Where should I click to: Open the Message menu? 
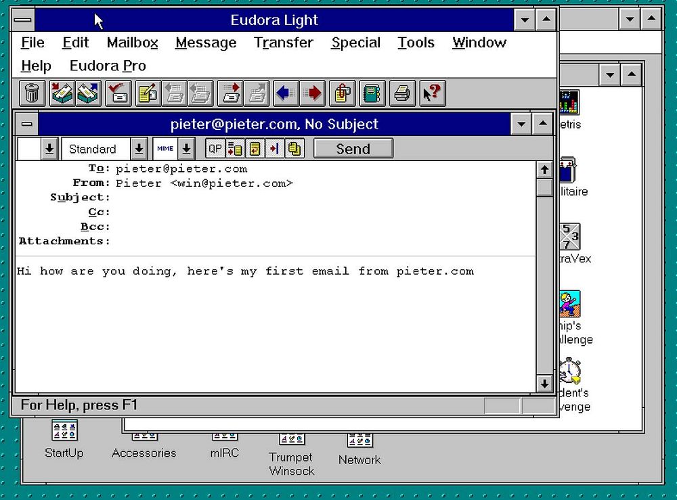206,43
